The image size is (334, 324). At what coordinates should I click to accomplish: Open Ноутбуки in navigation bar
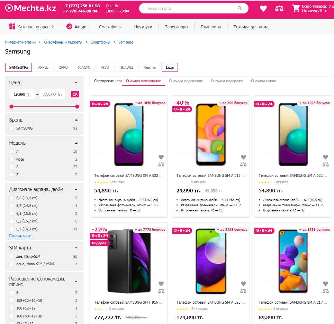pyautogui.click(x=143, y=27)
